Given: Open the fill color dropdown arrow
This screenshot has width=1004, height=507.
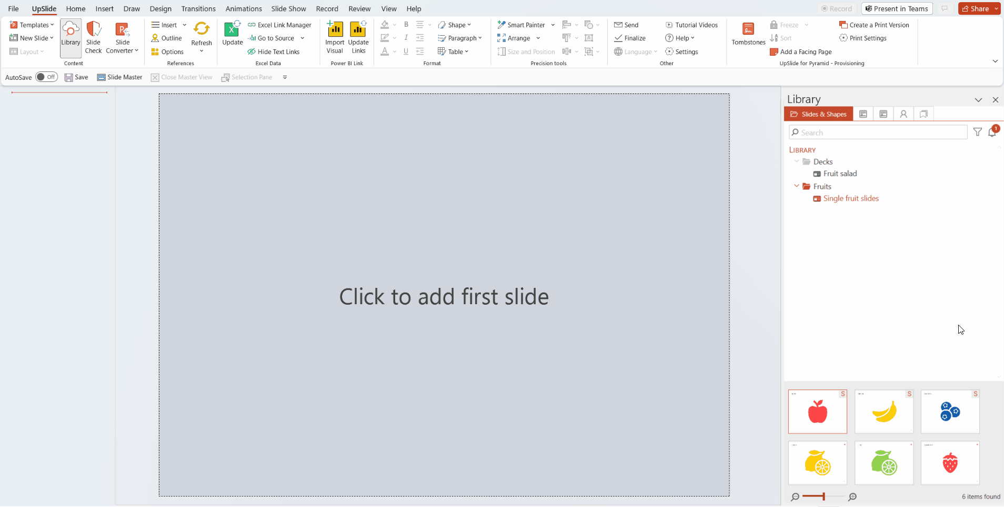Looking at the screenshot, I should coord(395,25).
